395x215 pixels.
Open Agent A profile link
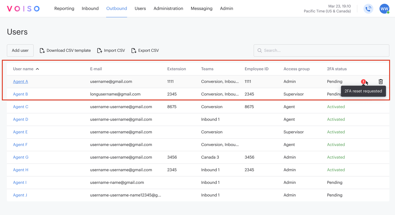pyautogui.click(x=20, y=82)
